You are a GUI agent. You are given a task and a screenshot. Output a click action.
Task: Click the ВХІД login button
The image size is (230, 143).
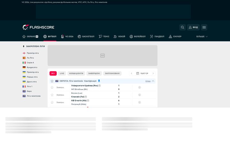[x=193, y=27]
